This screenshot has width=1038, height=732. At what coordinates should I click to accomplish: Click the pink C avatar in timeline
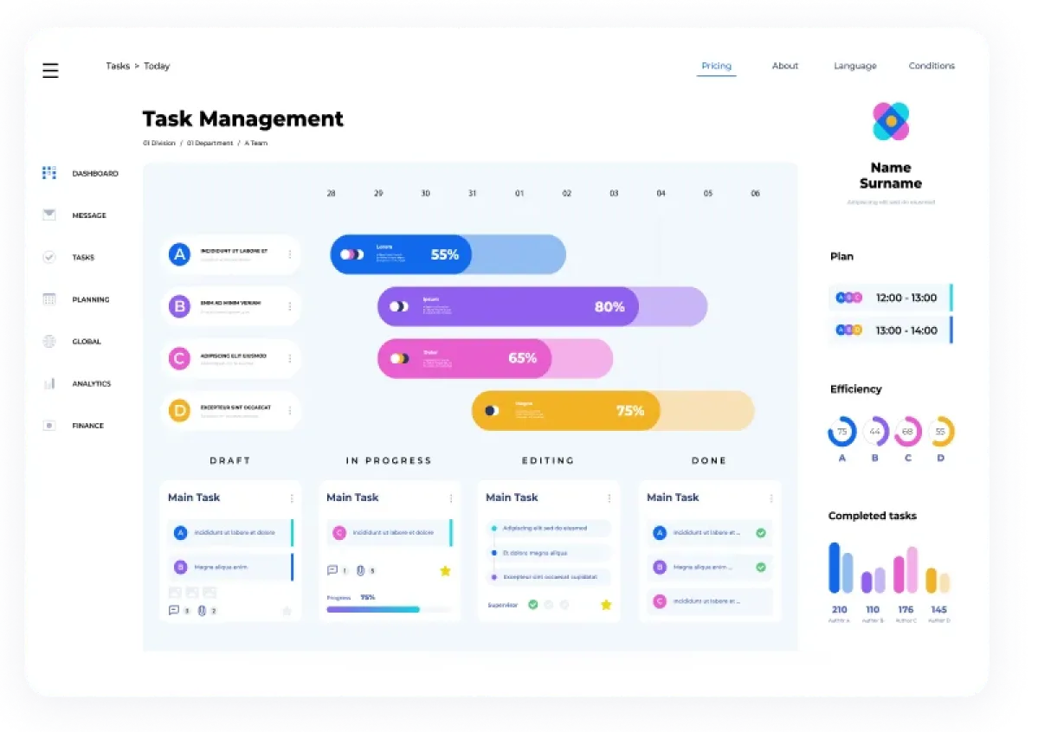[179, 358]
